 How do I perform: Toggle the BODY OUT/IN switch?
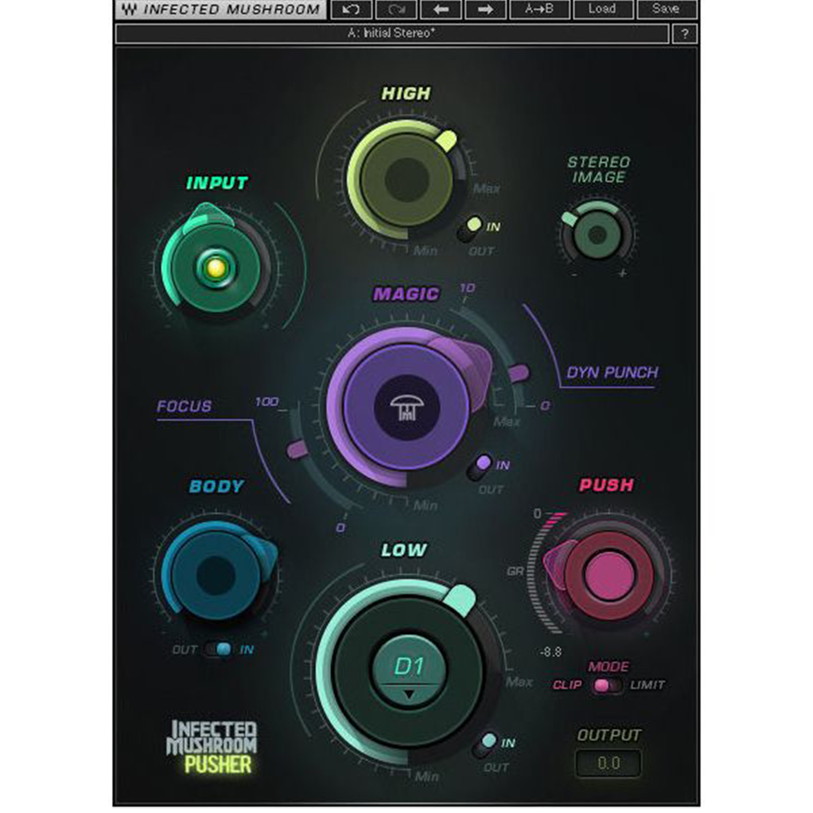click(x=219, y=649)
